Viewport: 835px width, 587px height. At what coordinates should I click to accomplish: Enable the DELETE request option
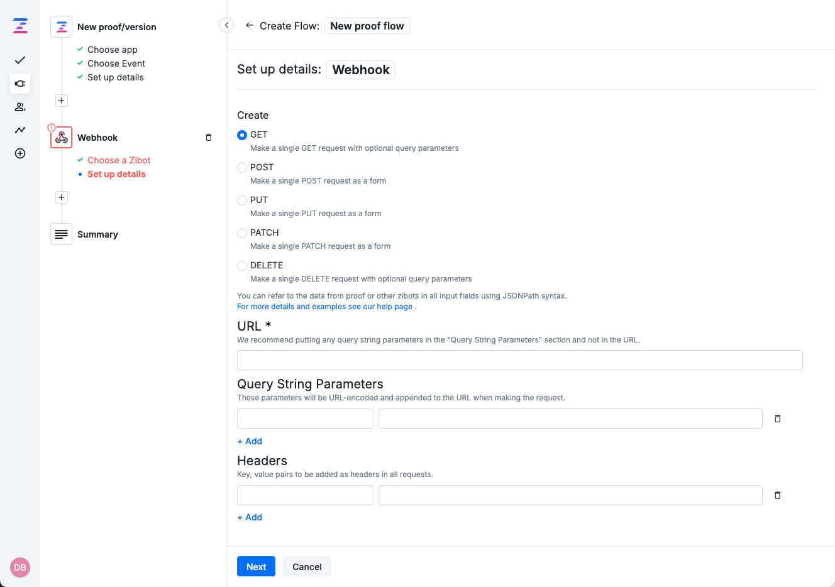click(x=242, y=265)
